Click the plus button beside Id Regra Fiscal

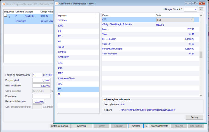(201, 9)
